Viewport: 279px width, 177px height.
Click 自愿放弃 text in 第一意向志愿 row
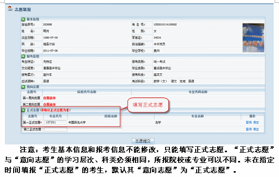50,98
